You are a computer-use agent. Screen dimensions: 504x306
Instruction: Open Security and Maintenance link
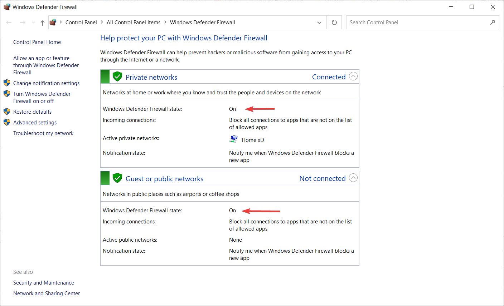tap(44, 283)
